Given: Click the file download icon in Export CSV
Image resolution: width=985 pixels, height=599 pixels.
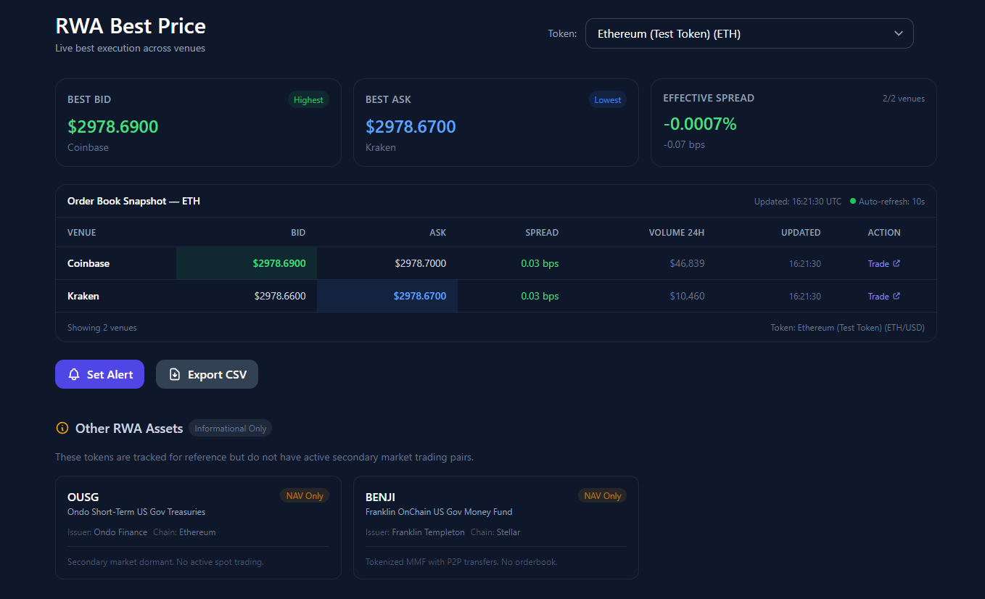Looking at the screenshot, I should [x=175, y=374].
